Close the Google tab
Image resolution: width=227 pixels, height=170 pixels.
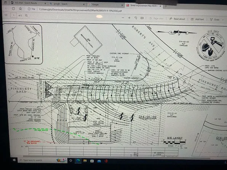coord(122,5)
